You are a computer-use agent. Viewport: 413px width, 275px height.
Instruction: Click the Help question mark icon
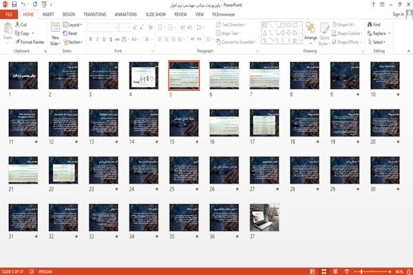tap(373, 5)
